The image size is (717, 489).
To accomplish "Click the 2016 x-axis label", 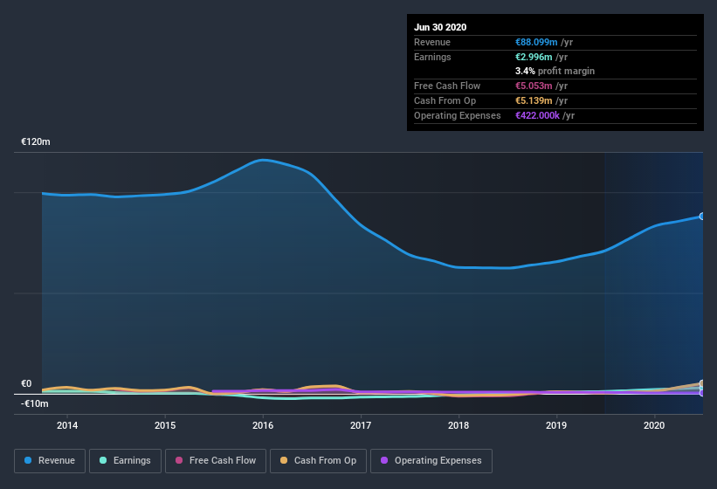I will click(x=263, y=425).
